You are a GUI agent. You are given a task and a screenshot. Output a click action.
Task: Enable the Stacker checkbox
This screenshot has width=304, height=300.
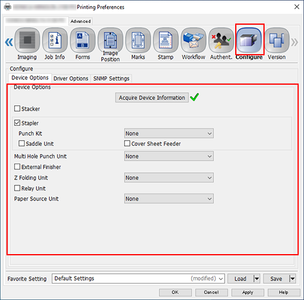pyautogui.click(x=17, y=108)
